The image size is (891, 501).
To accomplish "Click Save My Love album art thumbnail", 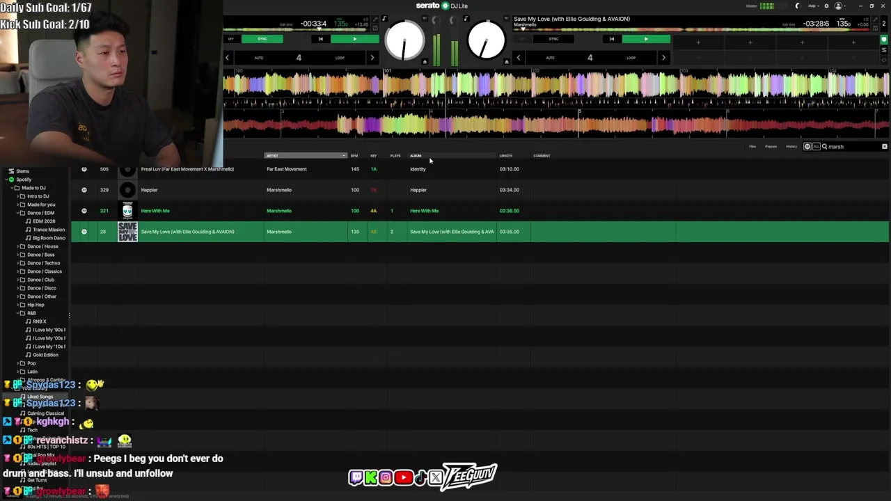I will 127,232.
